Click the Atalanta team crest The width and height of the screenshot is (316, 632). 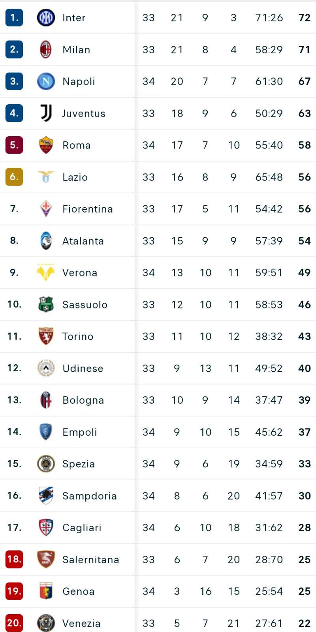tap(46, 241)
